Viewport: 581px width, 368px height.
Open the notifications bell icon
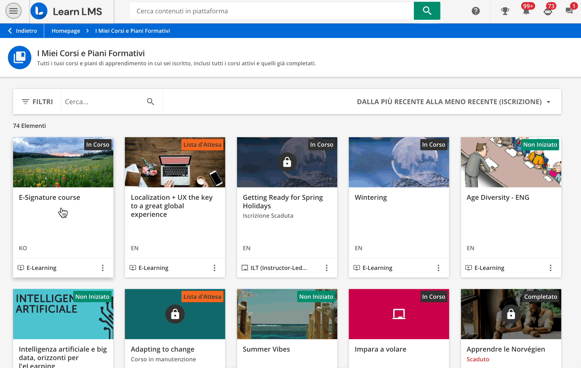coord(526,11)
